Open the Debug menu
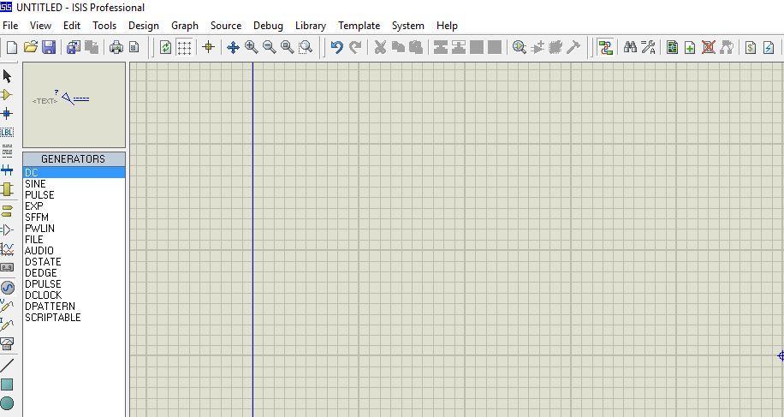The width and height of the screenshot is (784, 417). pyautogui.click(x=268, y=26)
